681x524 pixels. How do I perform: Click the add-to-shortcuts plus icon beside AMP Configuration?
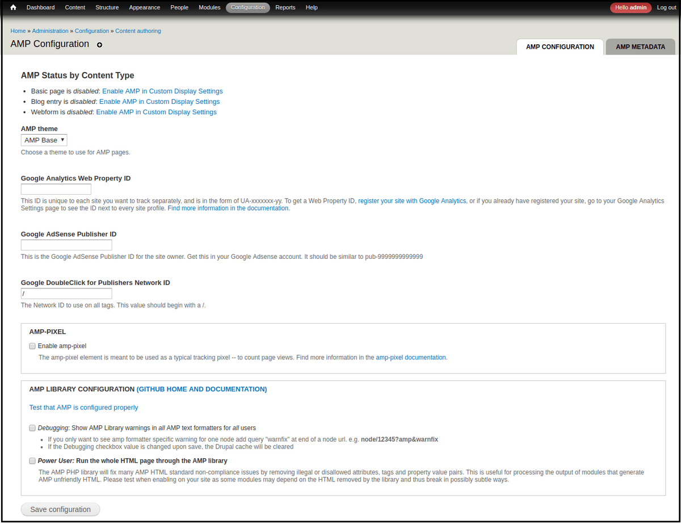click(x=100, y=45)
